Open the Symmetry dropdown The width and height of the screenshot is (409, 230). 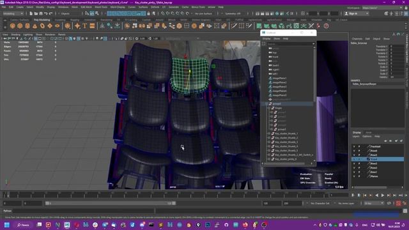pyautogui.click(x=235, y=13)
